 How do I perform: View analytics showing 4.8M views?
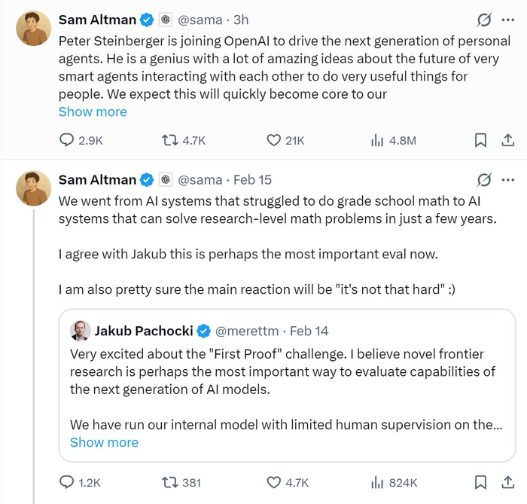coord(378,140)
